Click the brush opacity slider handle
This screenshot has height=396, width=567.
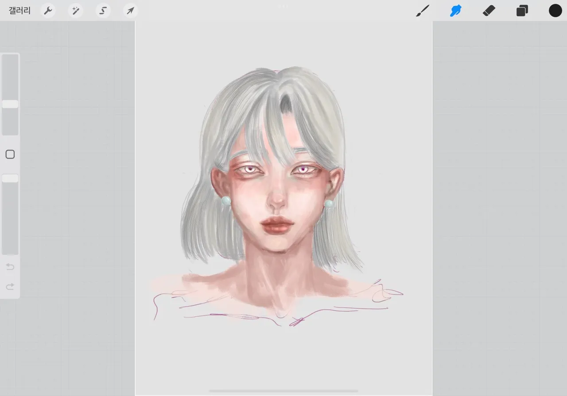click(10, 178)
